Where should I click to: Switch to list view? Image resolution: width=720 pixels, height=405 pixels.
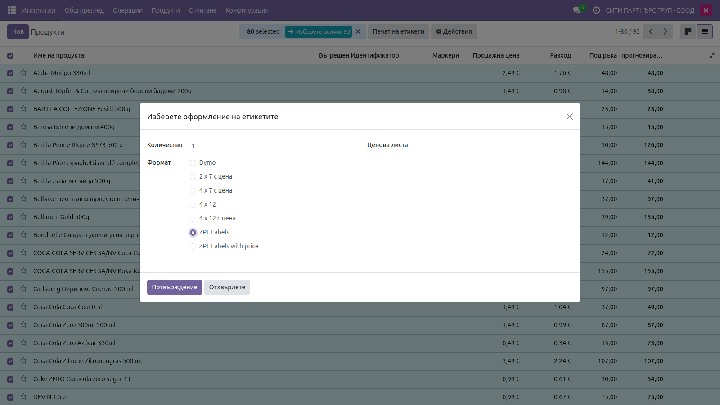pyautogui.click(x=704, y=31)
